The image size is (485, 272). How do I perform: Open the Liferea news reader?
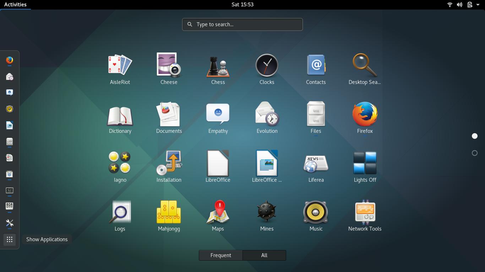(316, 166)
